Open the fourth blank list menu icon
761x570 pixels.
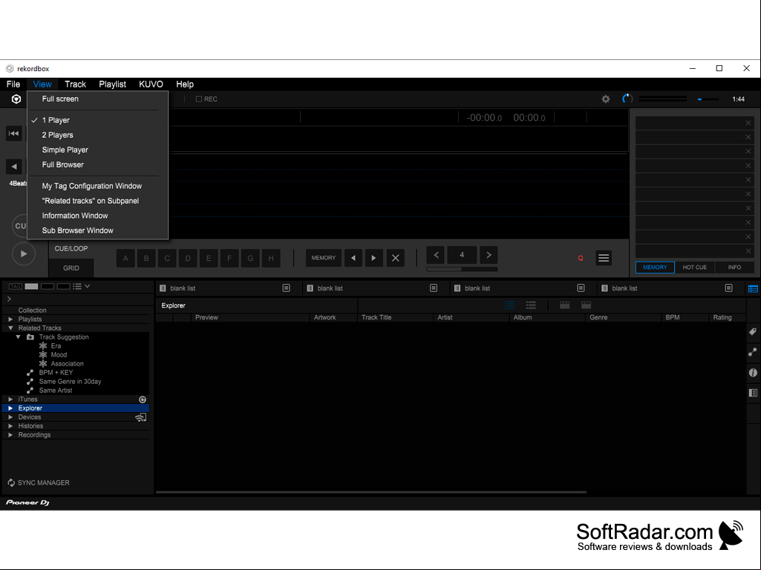coord(728,288)
